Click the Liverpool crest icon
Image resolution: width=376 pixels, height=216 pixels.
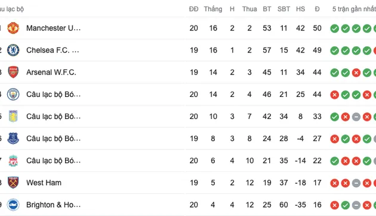13,161
